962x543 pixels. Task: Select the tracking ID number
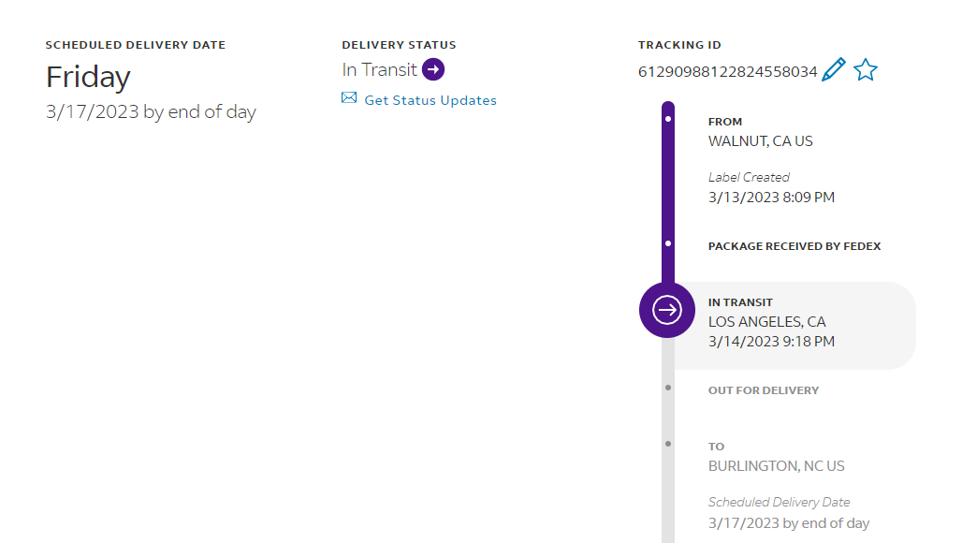pos(727,71)
